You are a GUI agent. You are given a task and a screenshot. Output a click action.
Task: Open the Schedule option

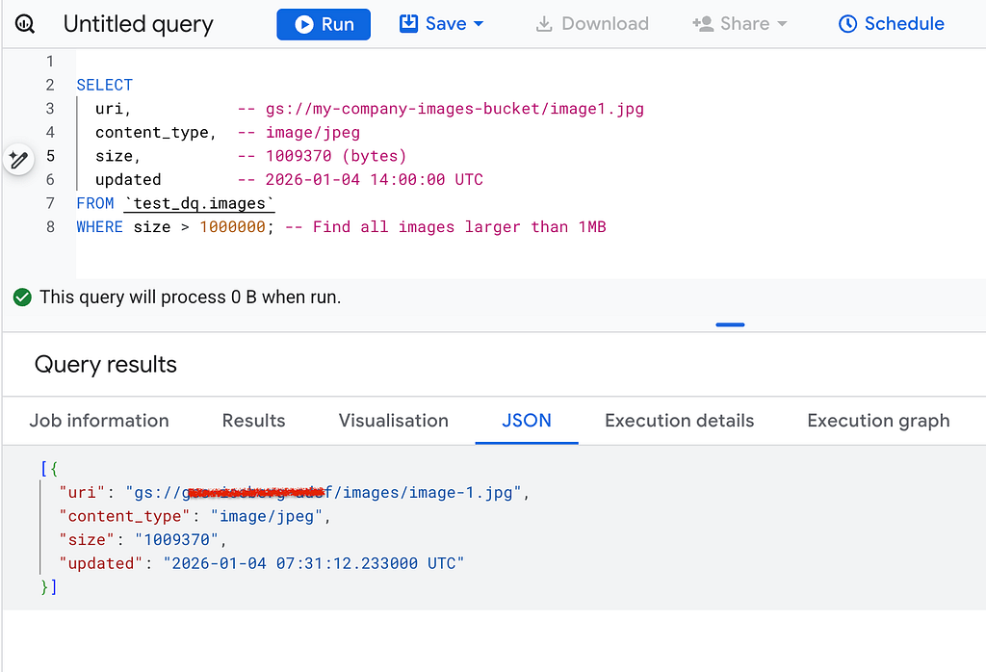[891, 24]
